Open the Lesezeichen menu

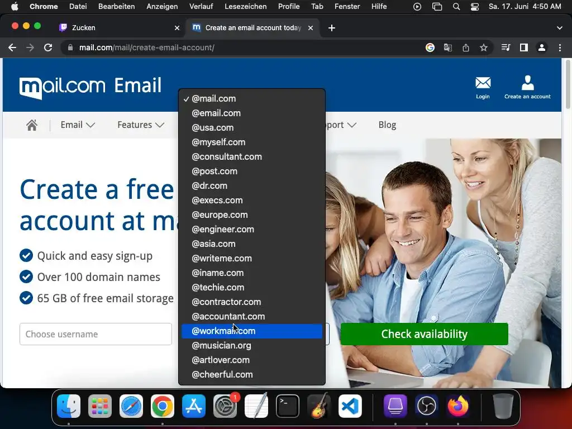point(246,7)
